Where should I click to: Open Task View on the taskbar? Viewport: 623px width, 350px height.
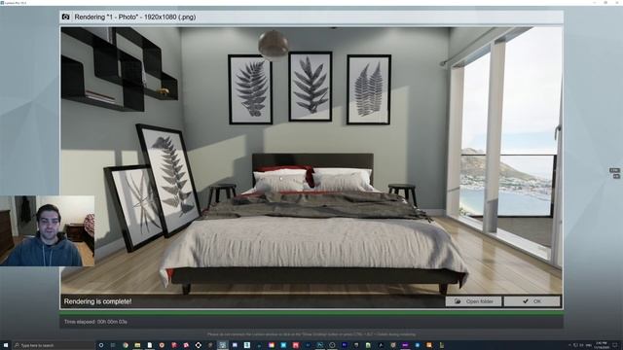pos(113,346)
